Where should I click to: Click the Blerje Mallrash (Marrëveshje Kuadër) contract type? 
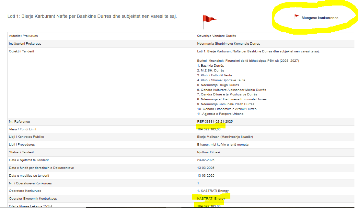click(225, 137)
